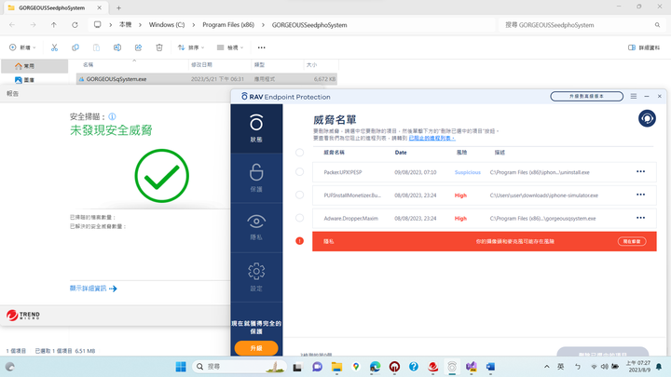Open the Windows Start menu
Screen dimensions: 671x377
[181, 367]
